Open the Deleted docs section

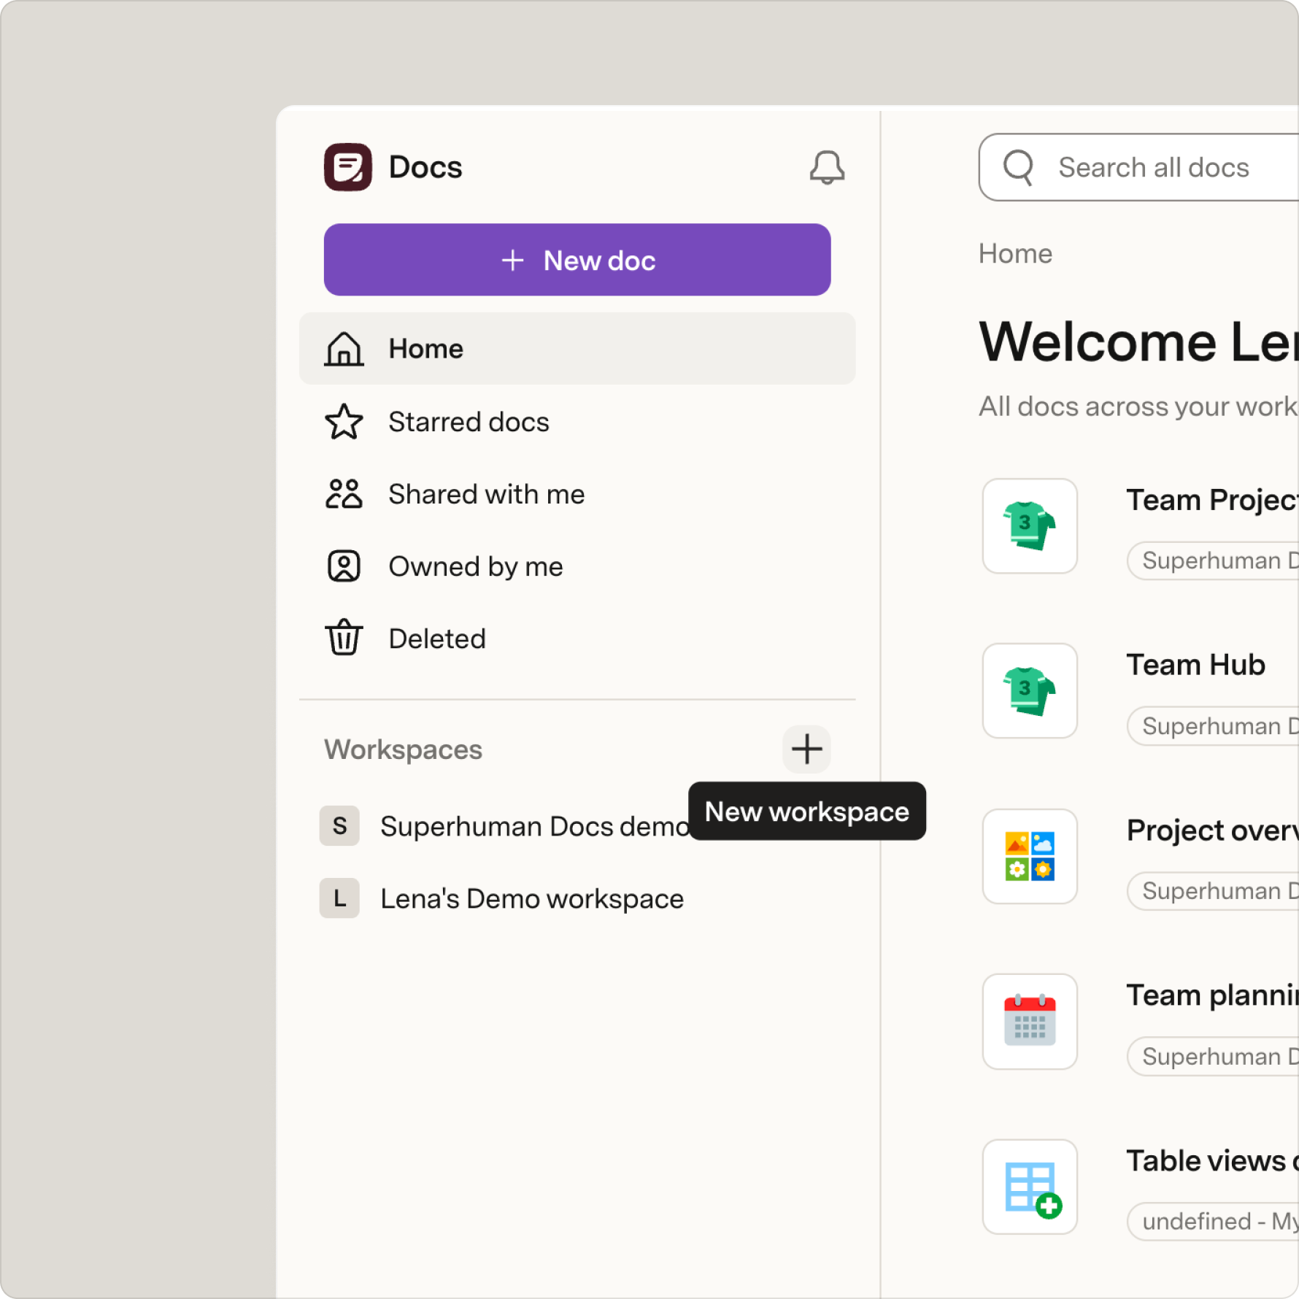pos(577,639)
